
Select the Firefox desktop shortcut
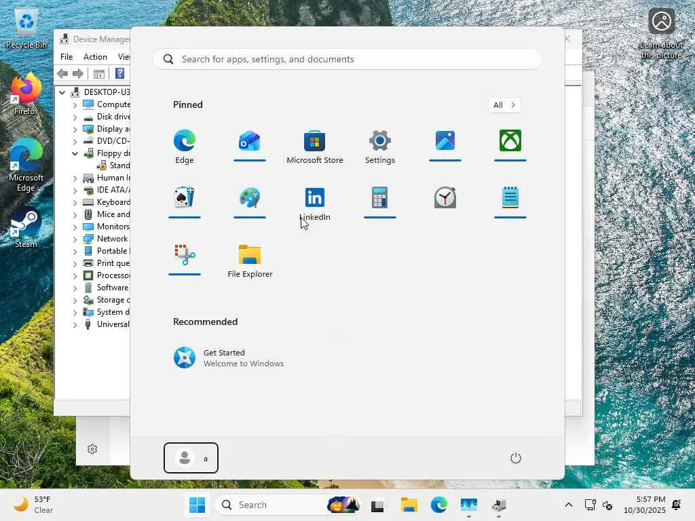[26, 95]
